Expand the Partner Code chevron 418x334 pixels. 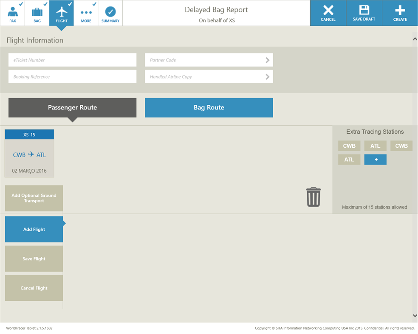(x=268, y=60)
